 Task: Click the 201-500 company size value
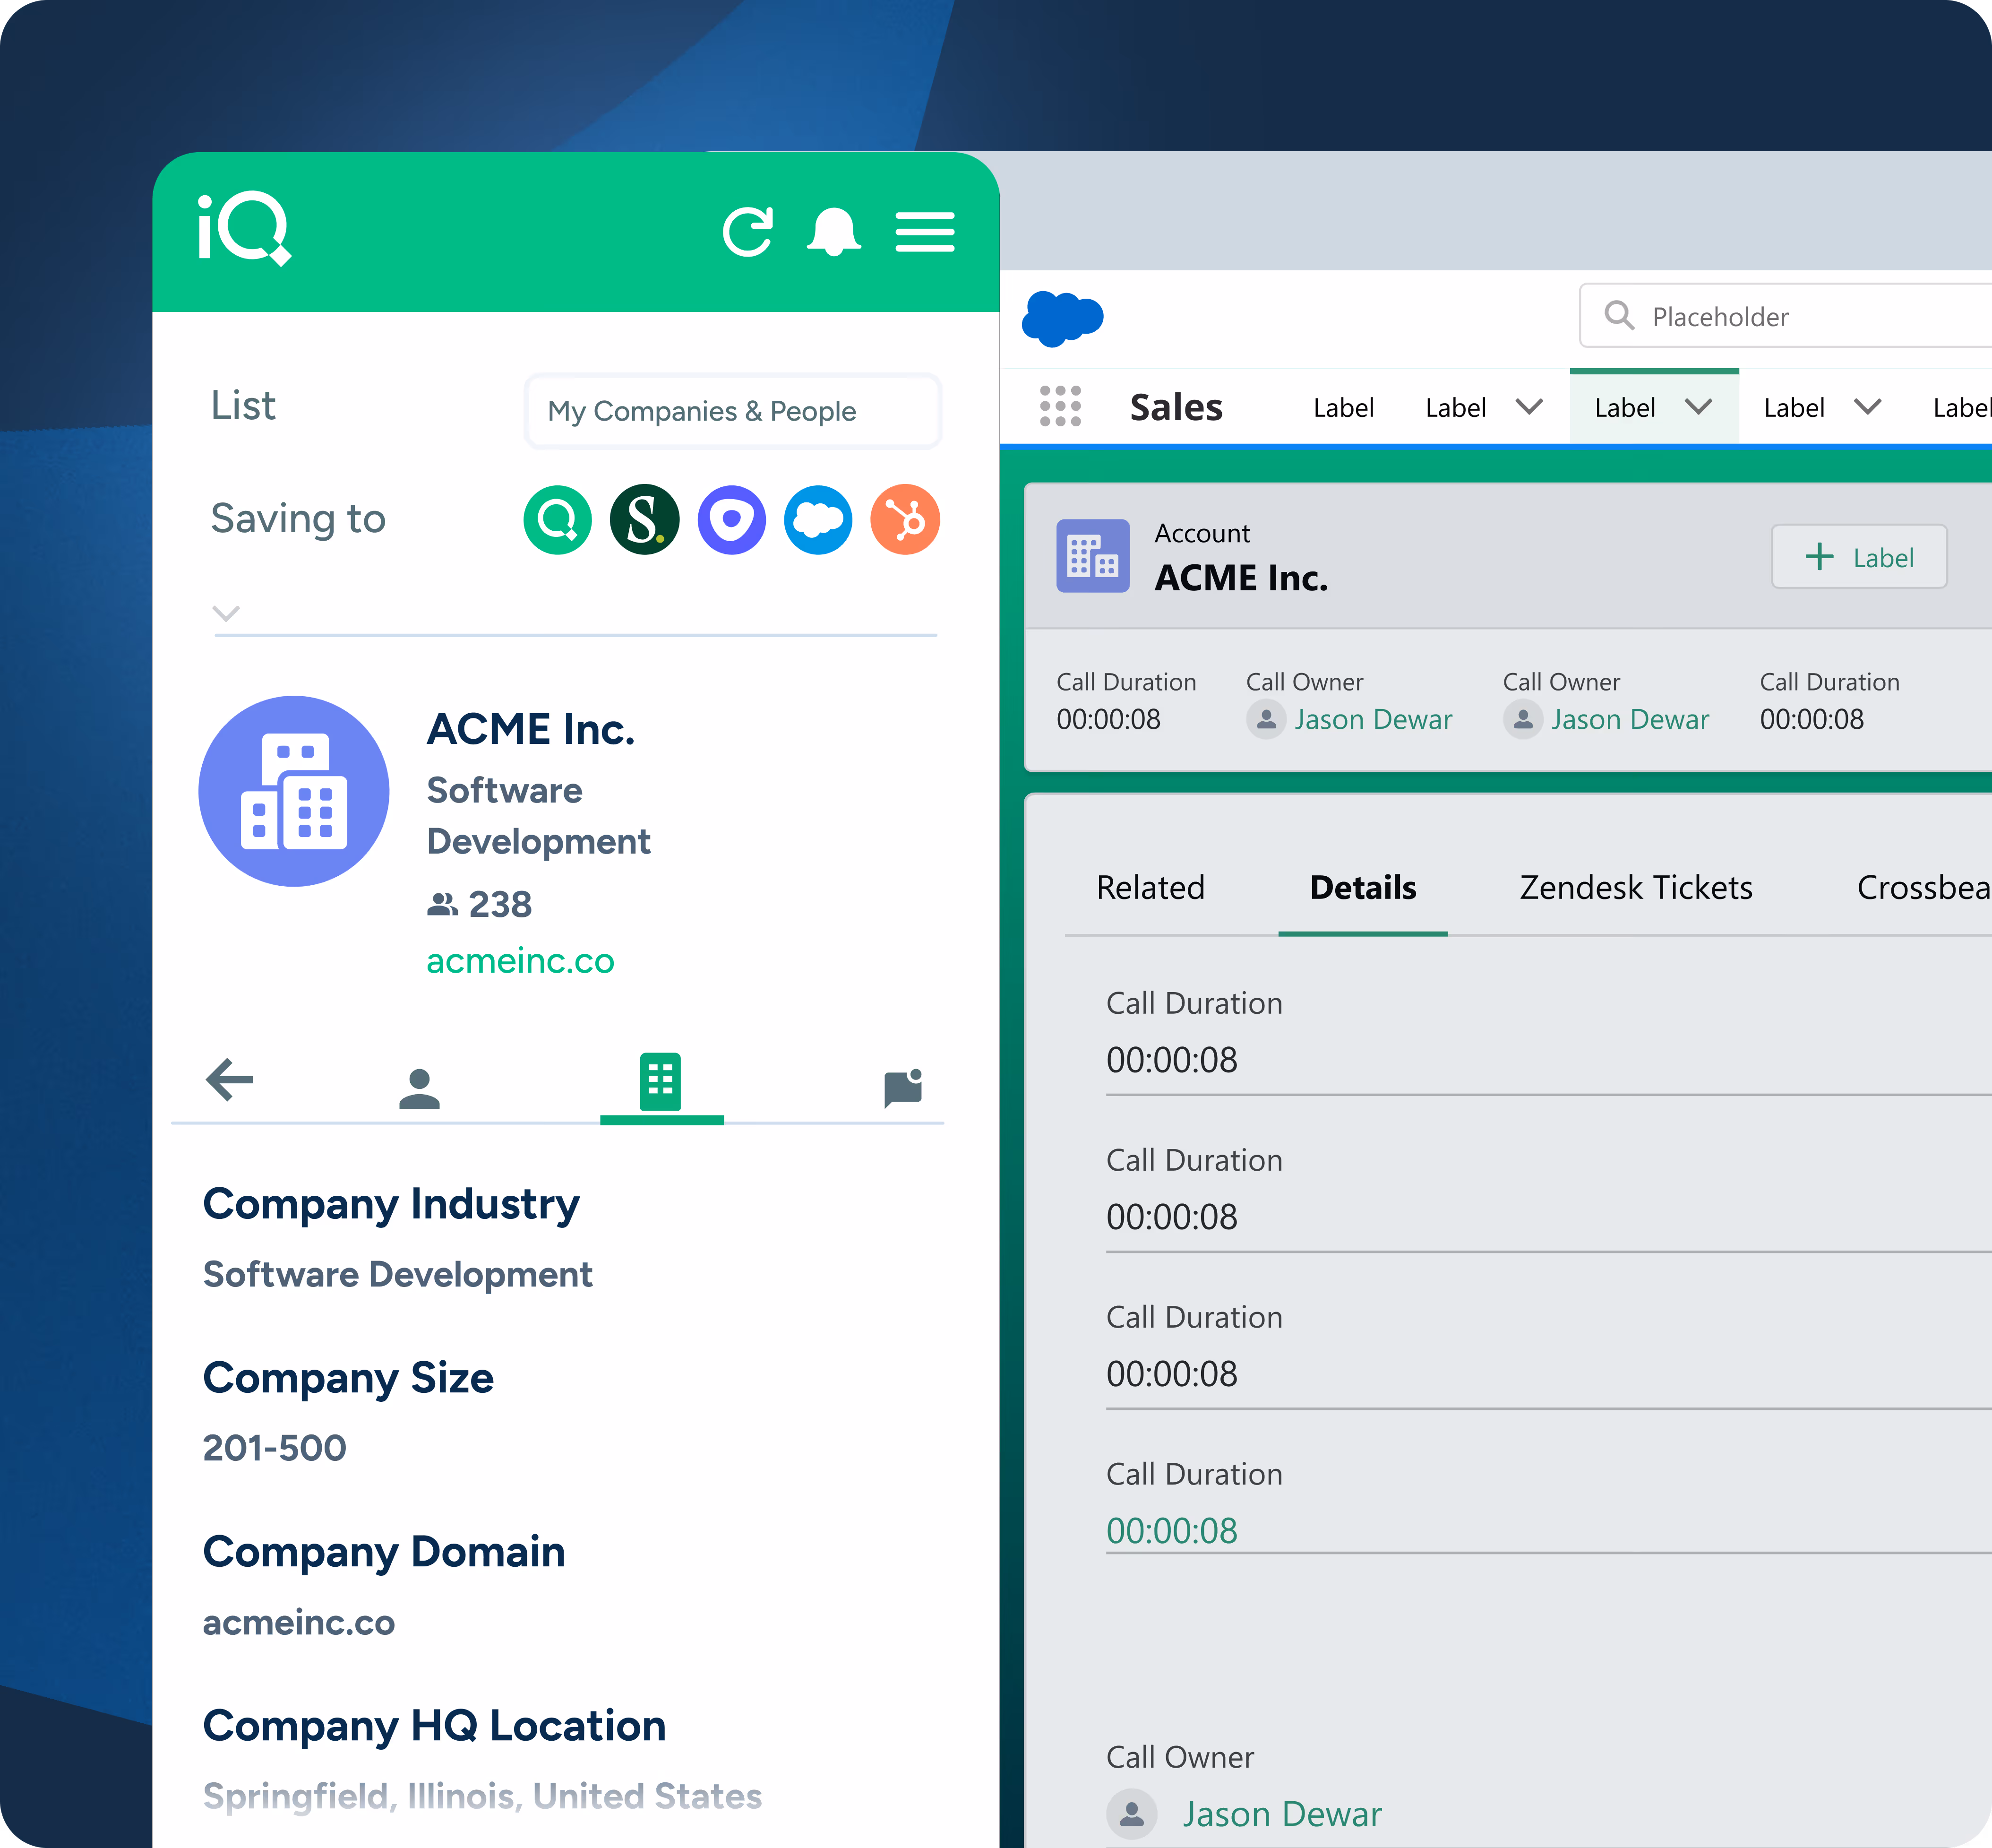click(275, 1448)
